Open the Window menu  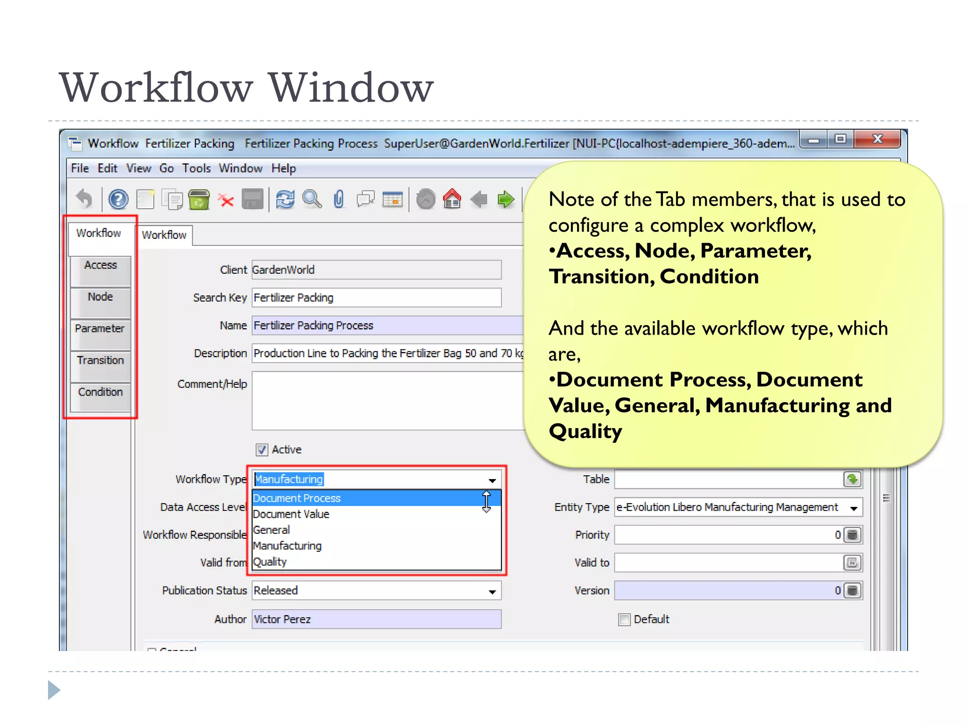point(240,169)
